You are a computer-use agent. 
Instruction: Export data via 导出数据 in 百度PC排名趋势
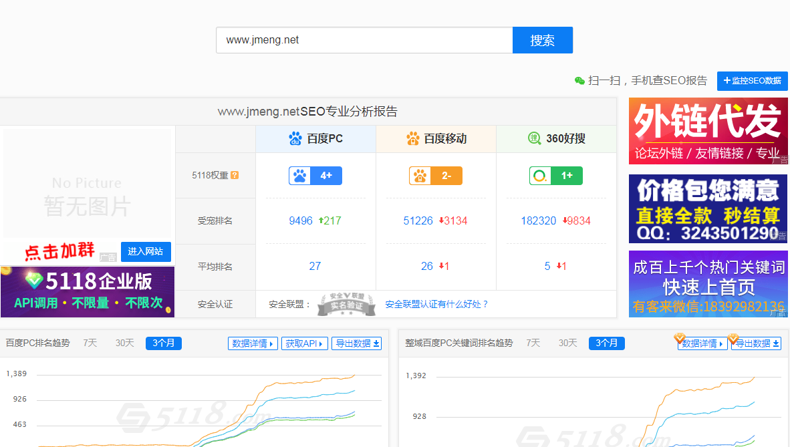357,343
